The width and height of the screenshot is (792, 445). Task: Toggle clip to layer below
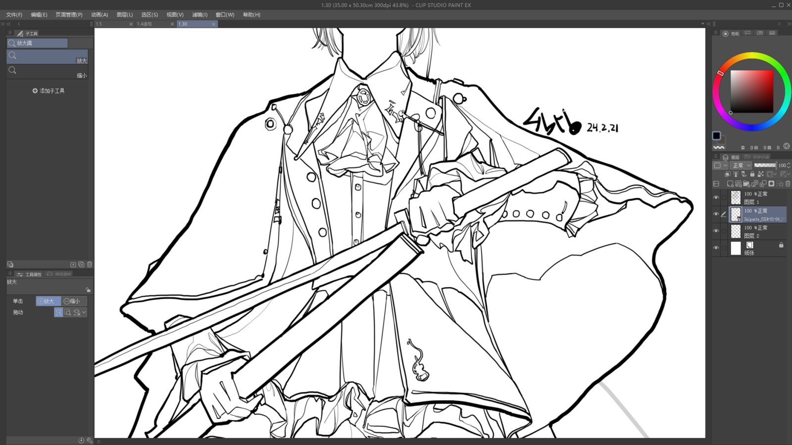tap(728, 174)
